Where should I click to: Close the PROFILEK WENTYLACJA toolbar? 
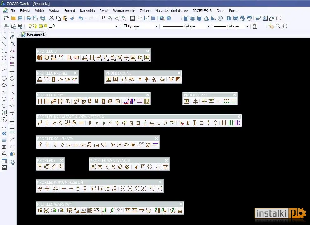point(166,160)
